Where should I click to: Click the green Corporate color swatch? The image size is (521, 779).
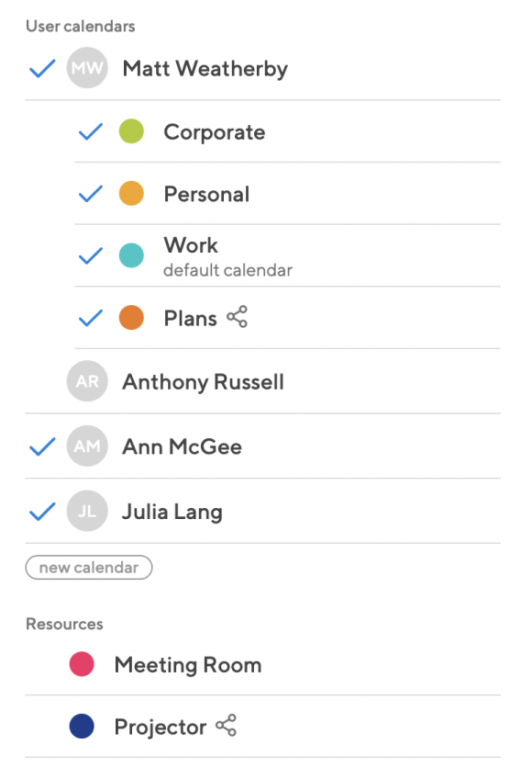(x=131, y=131)
